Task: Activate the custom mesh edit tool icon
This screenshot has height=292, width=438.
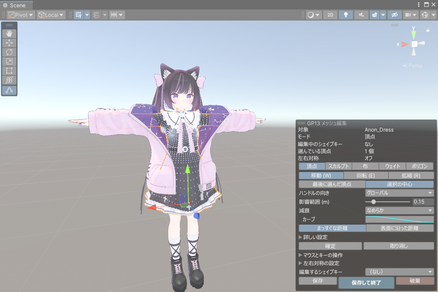Action: click(9, 90)
